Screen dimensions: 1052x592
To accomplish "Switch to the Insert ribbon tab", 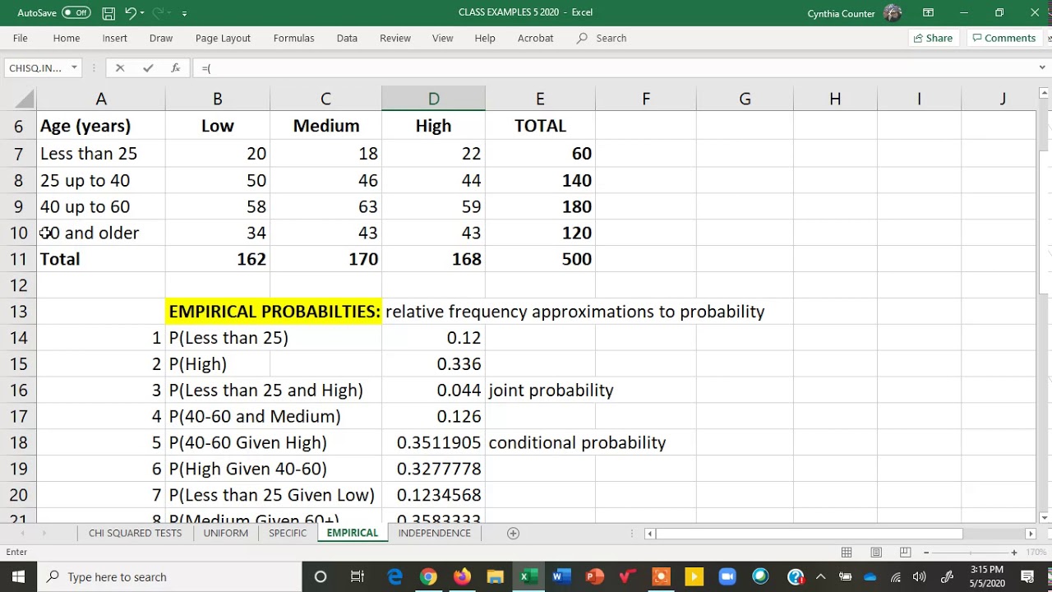I will coord(115,38).
